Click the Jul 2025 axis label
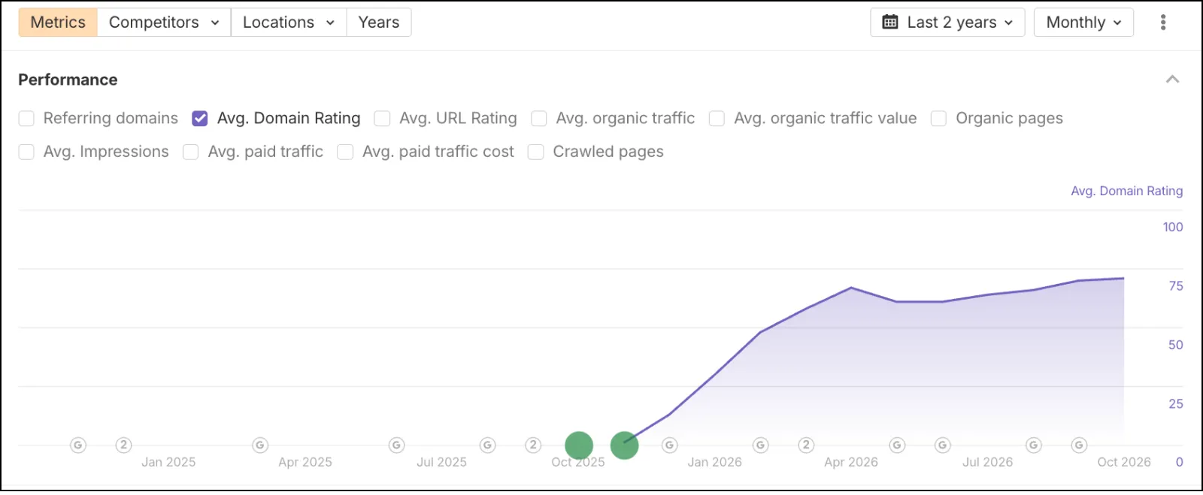 point(442,463)
